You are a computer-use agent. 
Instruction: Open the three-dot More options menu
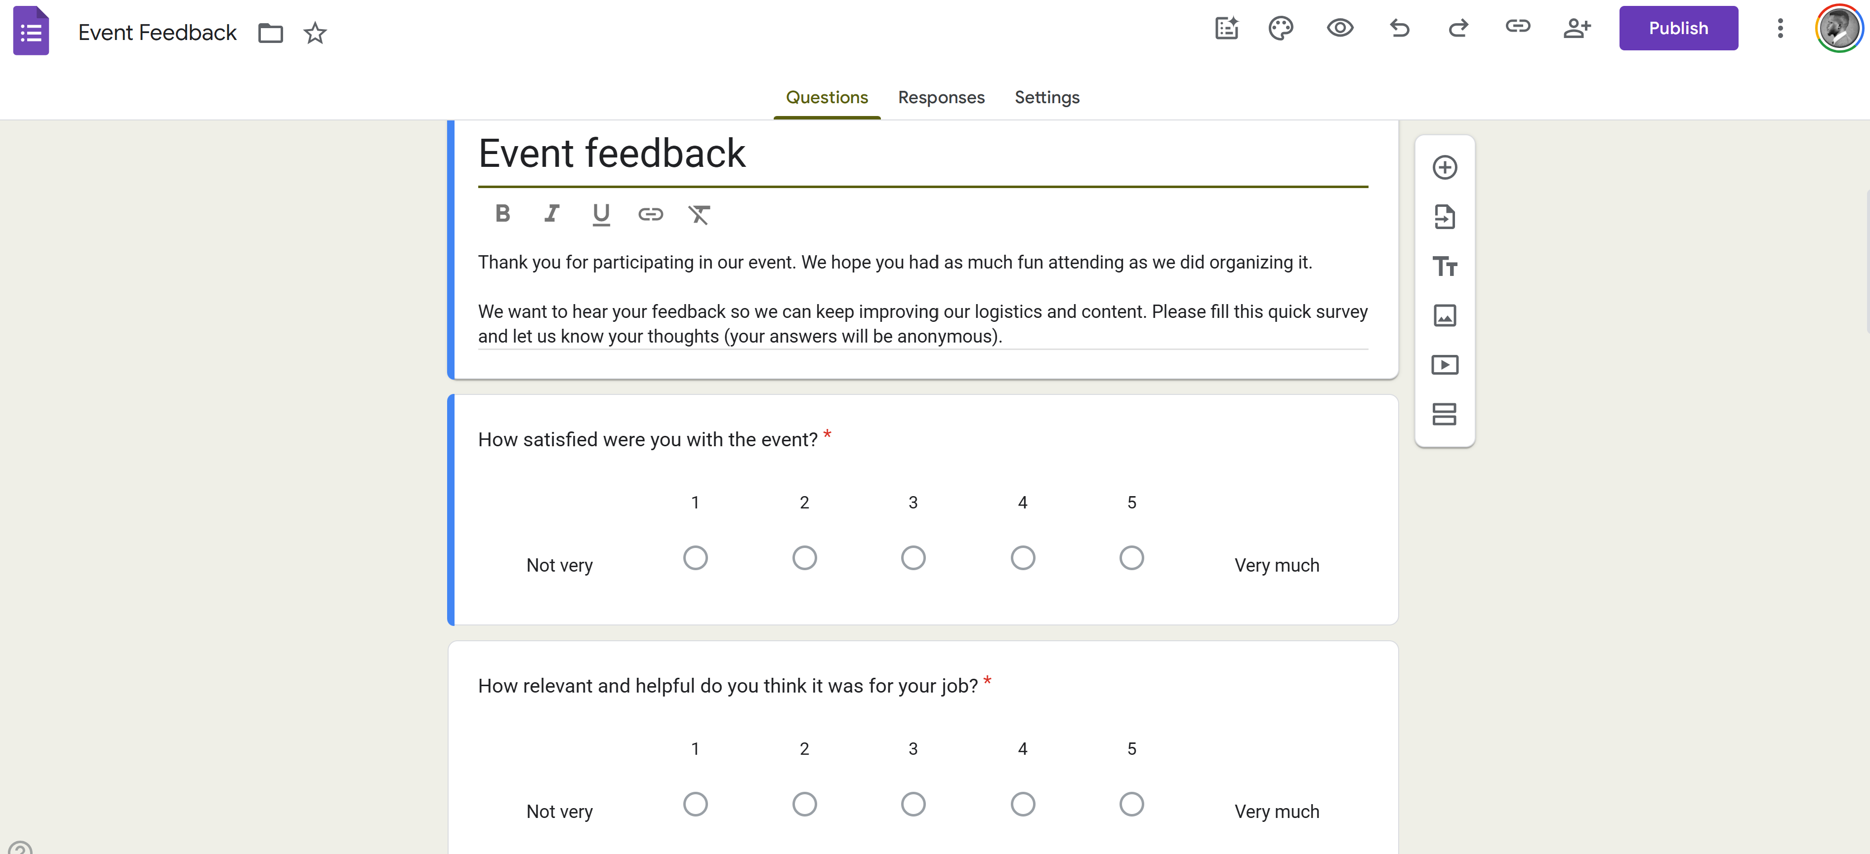coord(1779,28)
